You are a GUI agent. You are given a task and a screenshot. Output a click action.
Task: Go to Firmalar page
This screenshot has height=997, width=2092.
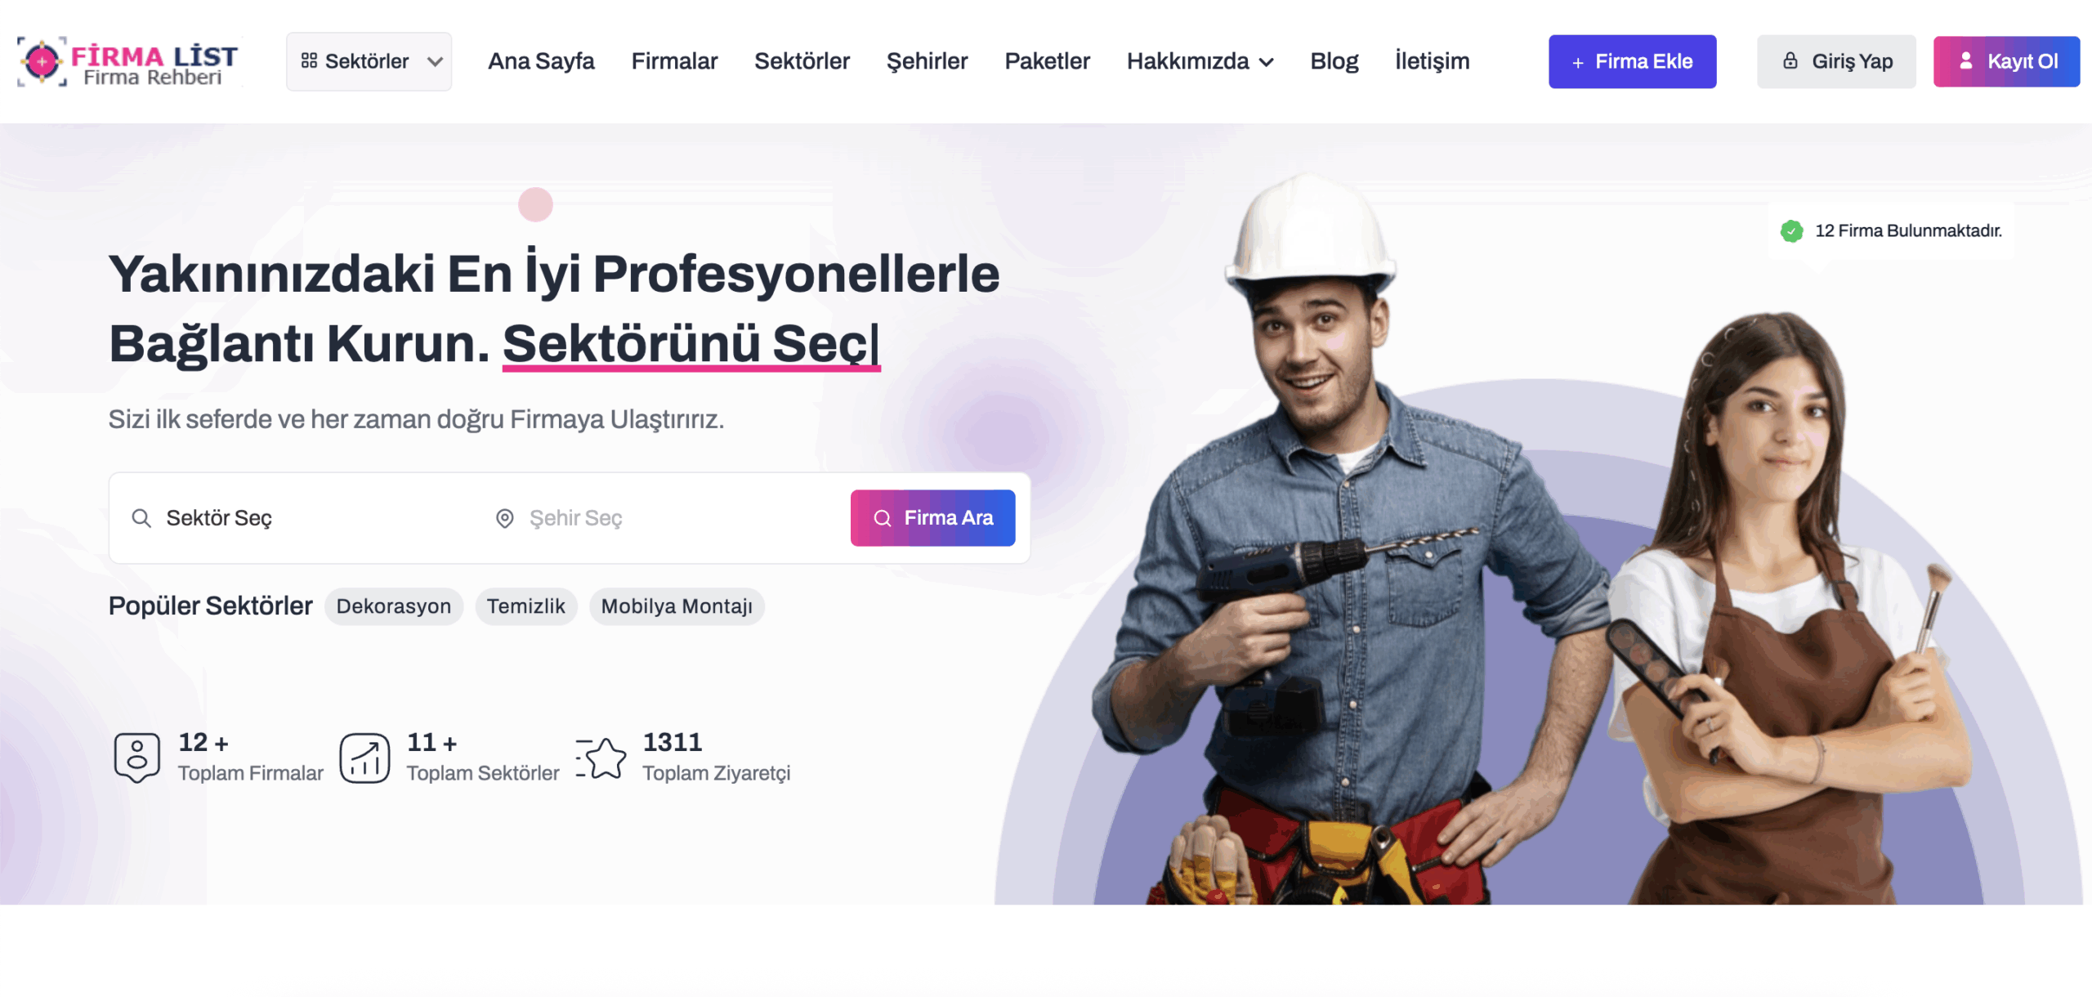pos(674,61)
